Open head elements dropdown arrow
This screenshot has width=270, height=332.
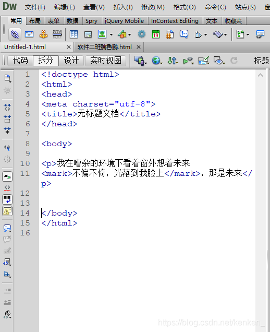tap(205, 34)
